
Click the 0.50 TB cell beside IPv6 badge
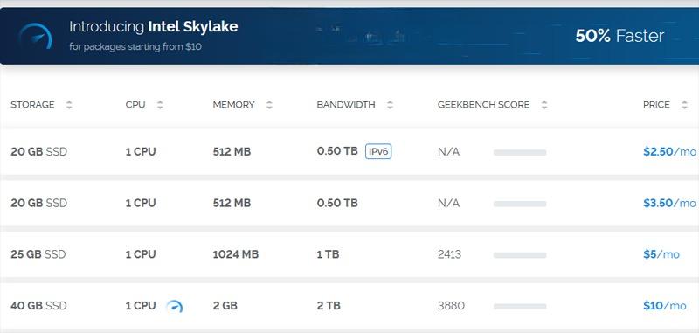[337, 151]
